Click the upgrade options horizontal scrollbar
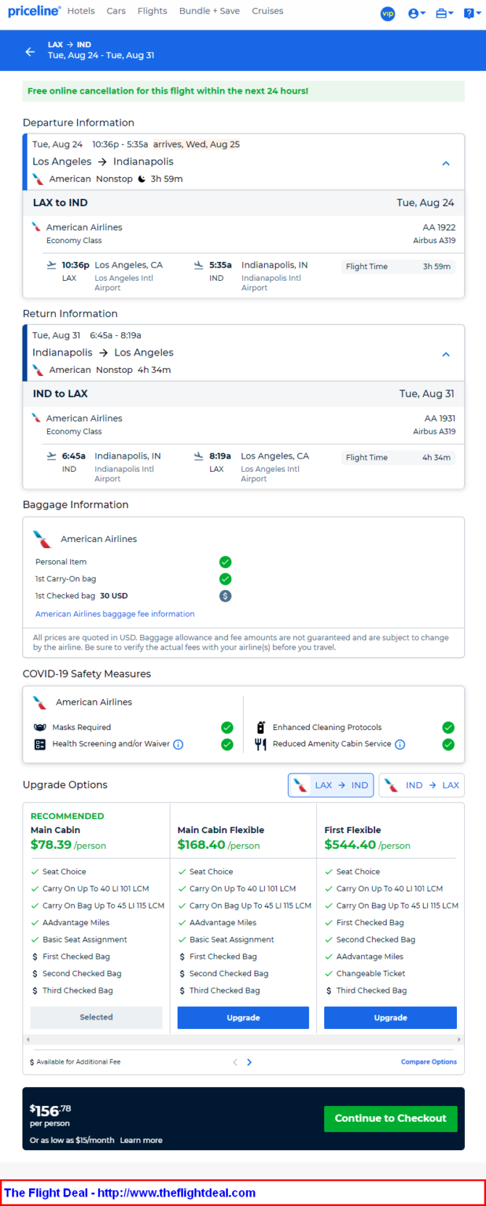 tap(243, 1040)
